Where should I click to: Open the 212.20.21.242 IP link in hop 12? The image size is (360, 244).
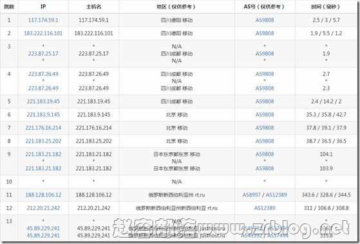[x=43, y=208]
